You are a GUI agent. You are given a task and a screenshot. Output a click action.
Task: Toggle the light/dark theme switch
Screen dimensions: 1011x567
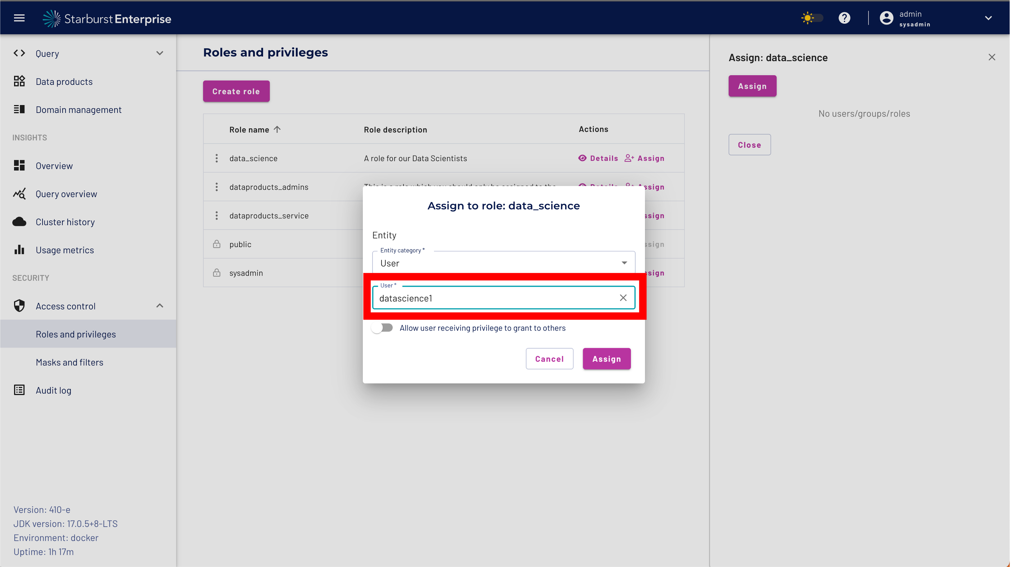(812, 18)
